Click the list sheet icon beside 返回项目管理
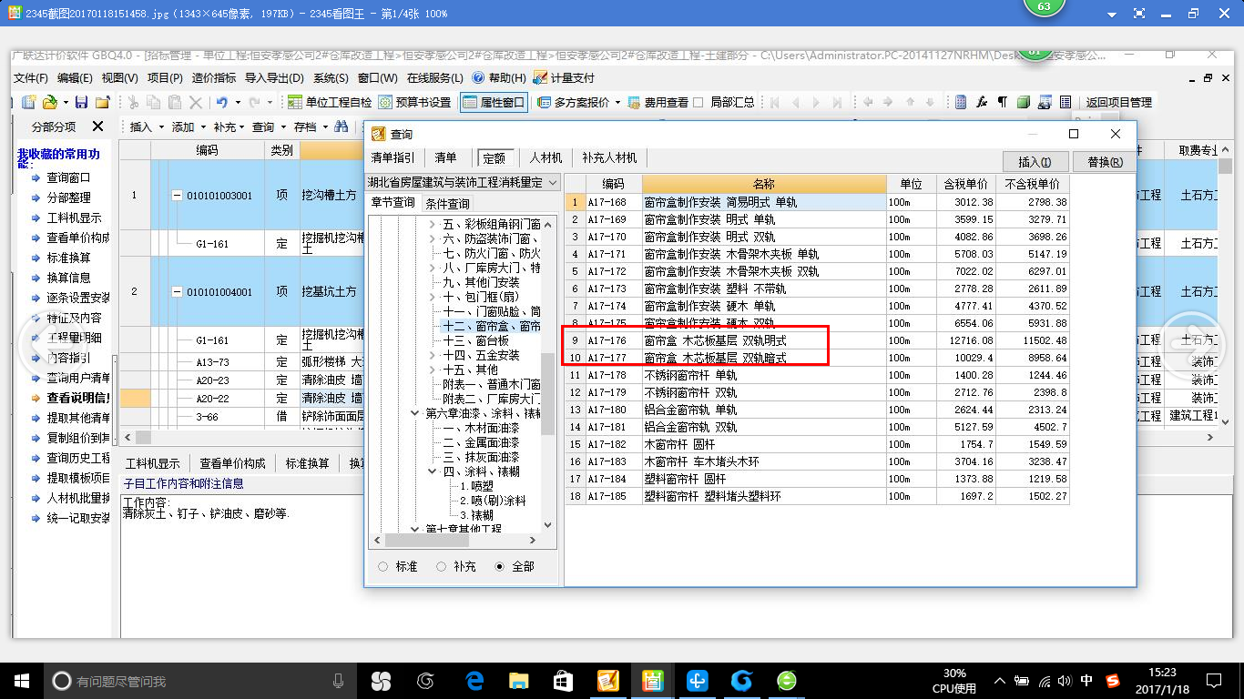 click(1066, 102)
